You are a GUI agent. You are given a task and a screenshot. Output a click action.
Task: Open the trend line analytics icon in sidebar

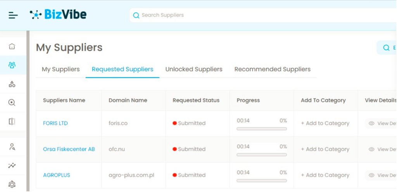pyautogui.click(x=12, y=166)
